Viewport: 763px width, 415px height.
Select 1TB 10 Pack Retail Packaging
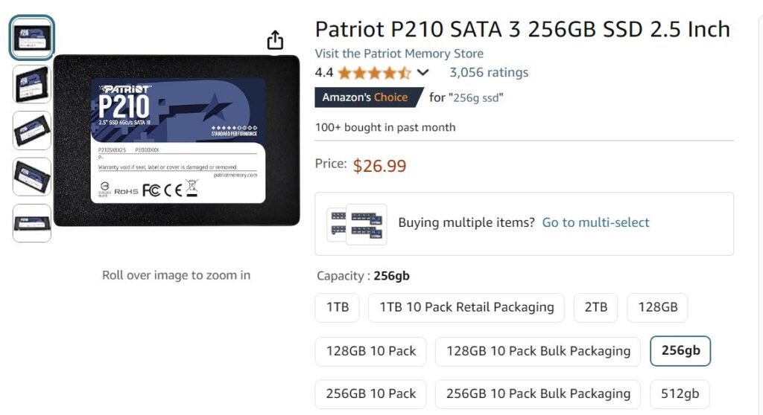click(x=466, y=307)
